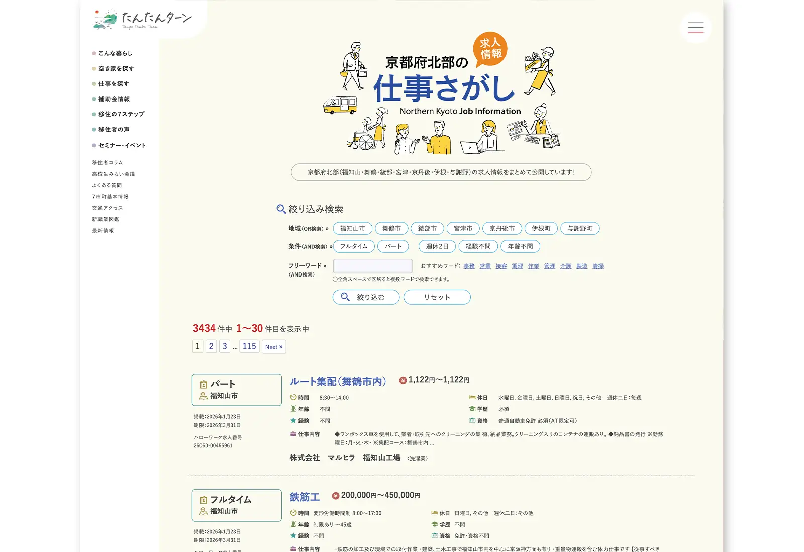804x552 pixels.
Task: Open 補助金情報 in sidebar menu
Action: (114, 99)
